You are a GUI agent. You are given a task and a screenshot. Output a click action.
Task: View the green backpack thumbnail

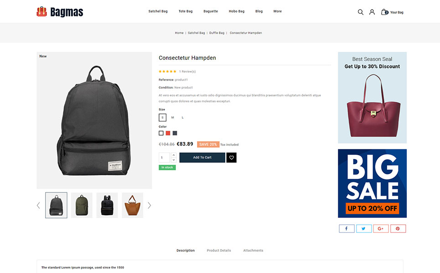(82, 205)
